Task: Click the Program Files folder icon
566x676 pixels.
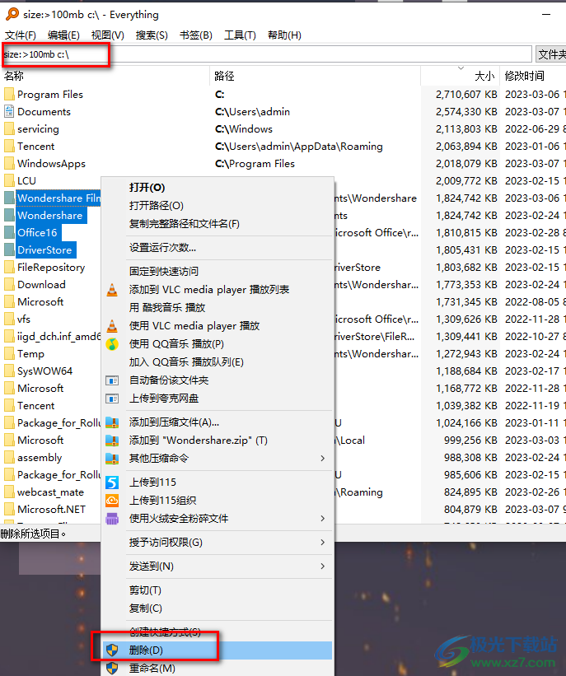Action: point(9,94)
